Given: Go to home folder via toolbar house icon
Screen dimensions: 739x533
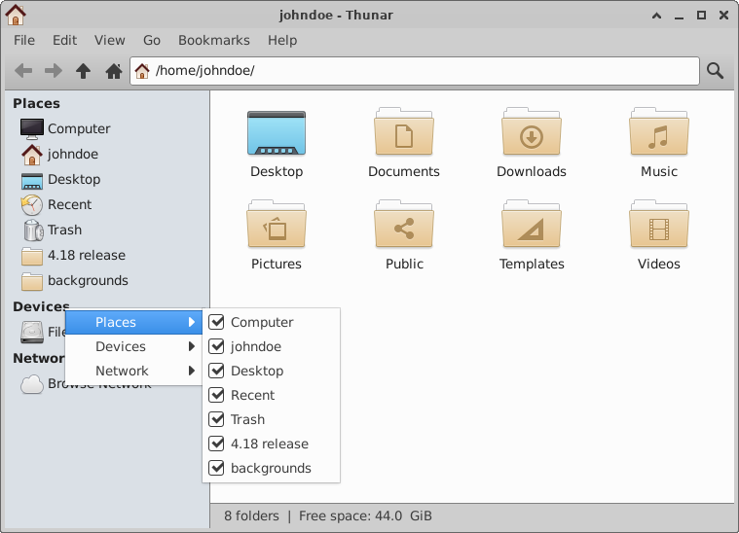Looking at the screenshot, I should click(114, 71).
